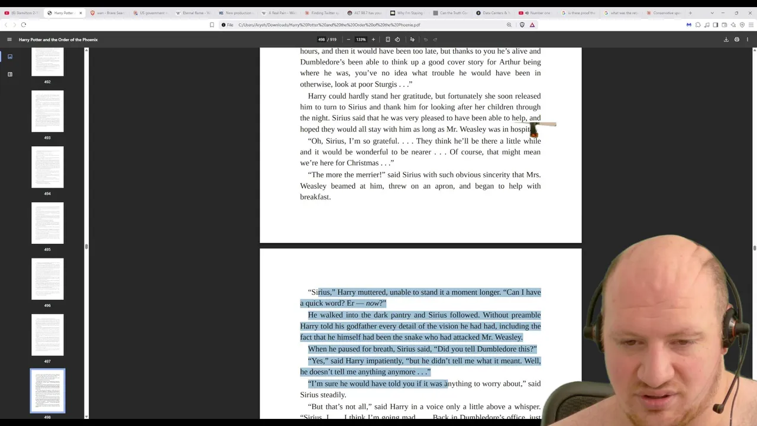Show page thumbnails view in sidebar
757x426 pixels.
[x=10, y=57]
